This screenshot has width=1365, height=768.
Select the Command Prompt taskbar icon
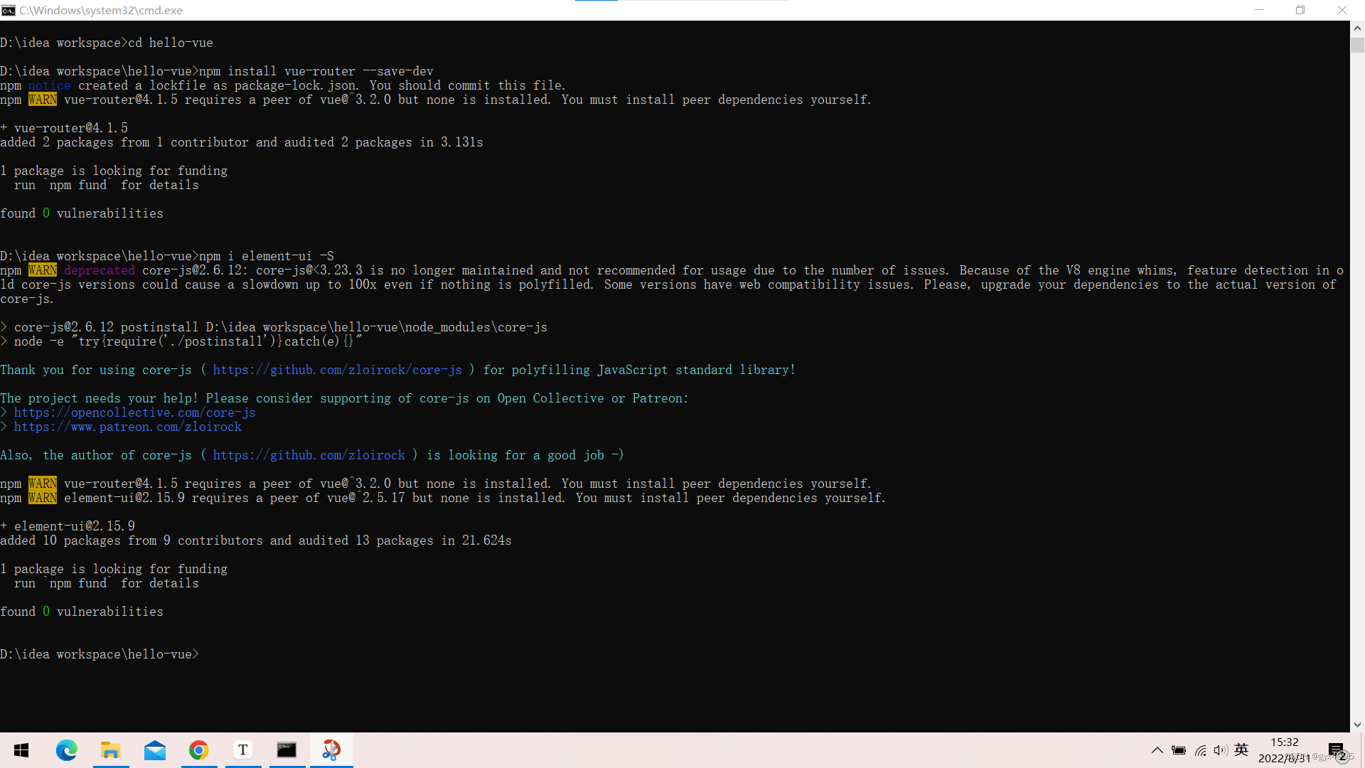click(287, 750)
